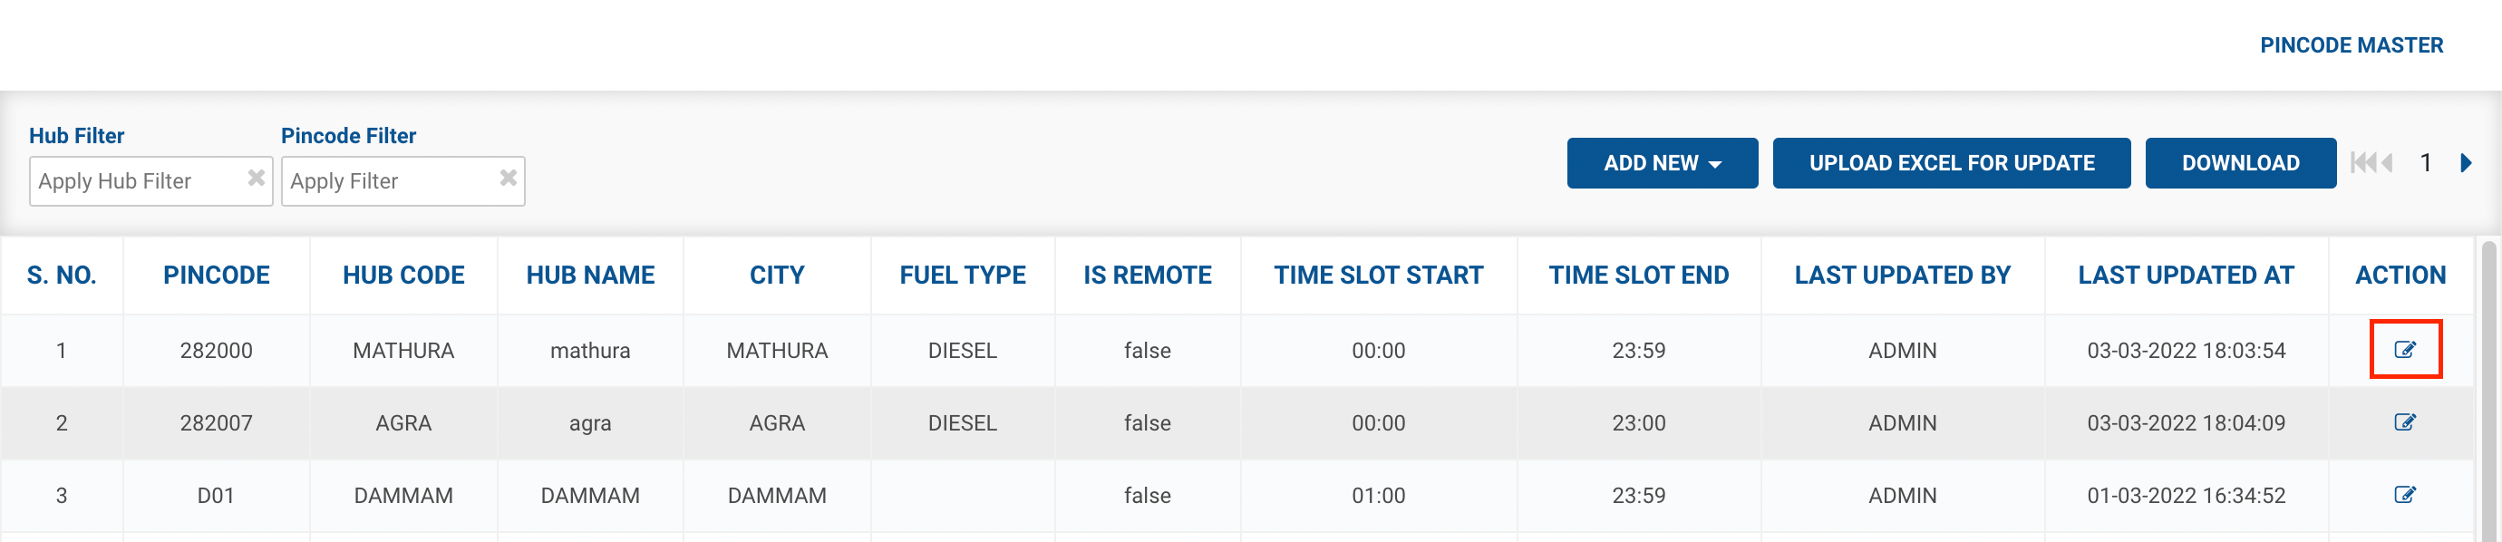Go to next page arrow
This screenshot has height=542, width=2502.
pos(2466,163)
